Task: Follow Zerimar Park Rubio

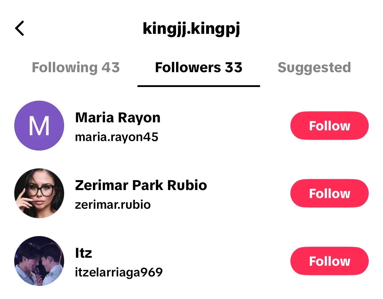Action: [330, 193]
